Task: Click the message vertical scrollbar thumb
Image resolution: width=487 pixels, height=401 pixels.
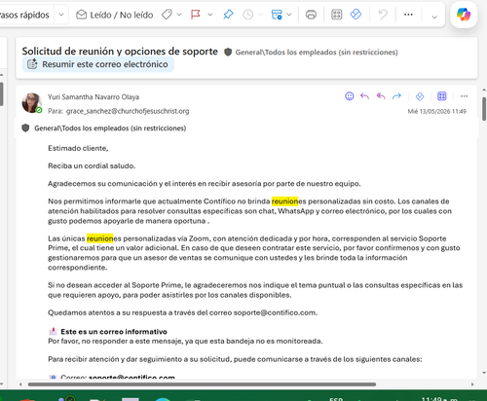Action: (484, 109)
